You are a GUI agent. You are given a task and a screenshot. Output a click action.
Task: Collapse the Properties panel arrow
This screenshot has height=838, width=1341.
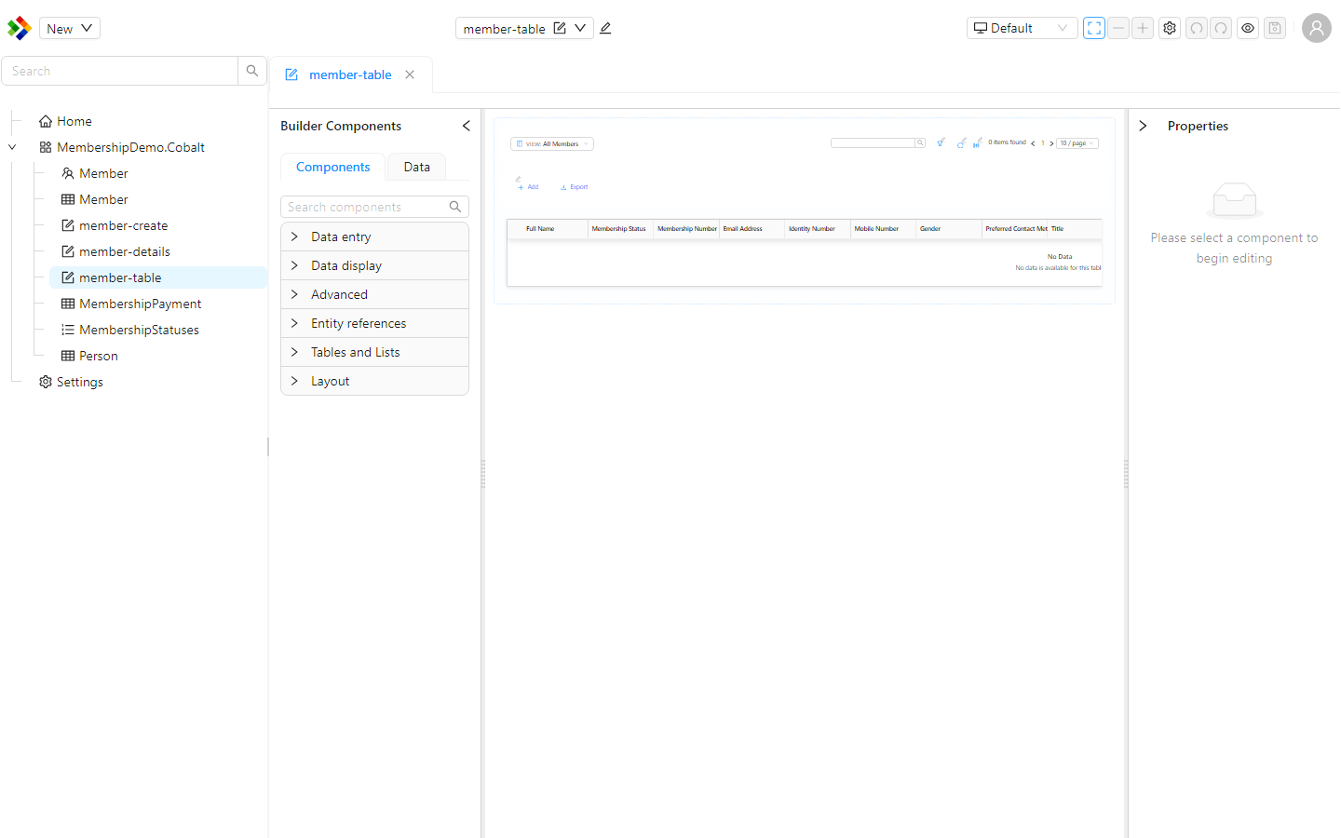(x=1143, y=126)
